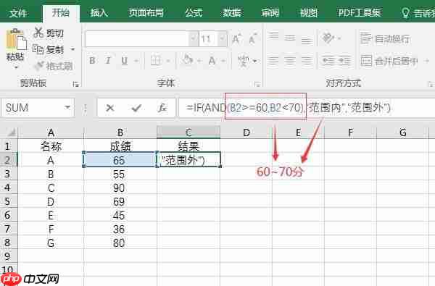Click the select-all corner triangle
The height and width of the screenshot is (286, 435).
coord(11,133)
